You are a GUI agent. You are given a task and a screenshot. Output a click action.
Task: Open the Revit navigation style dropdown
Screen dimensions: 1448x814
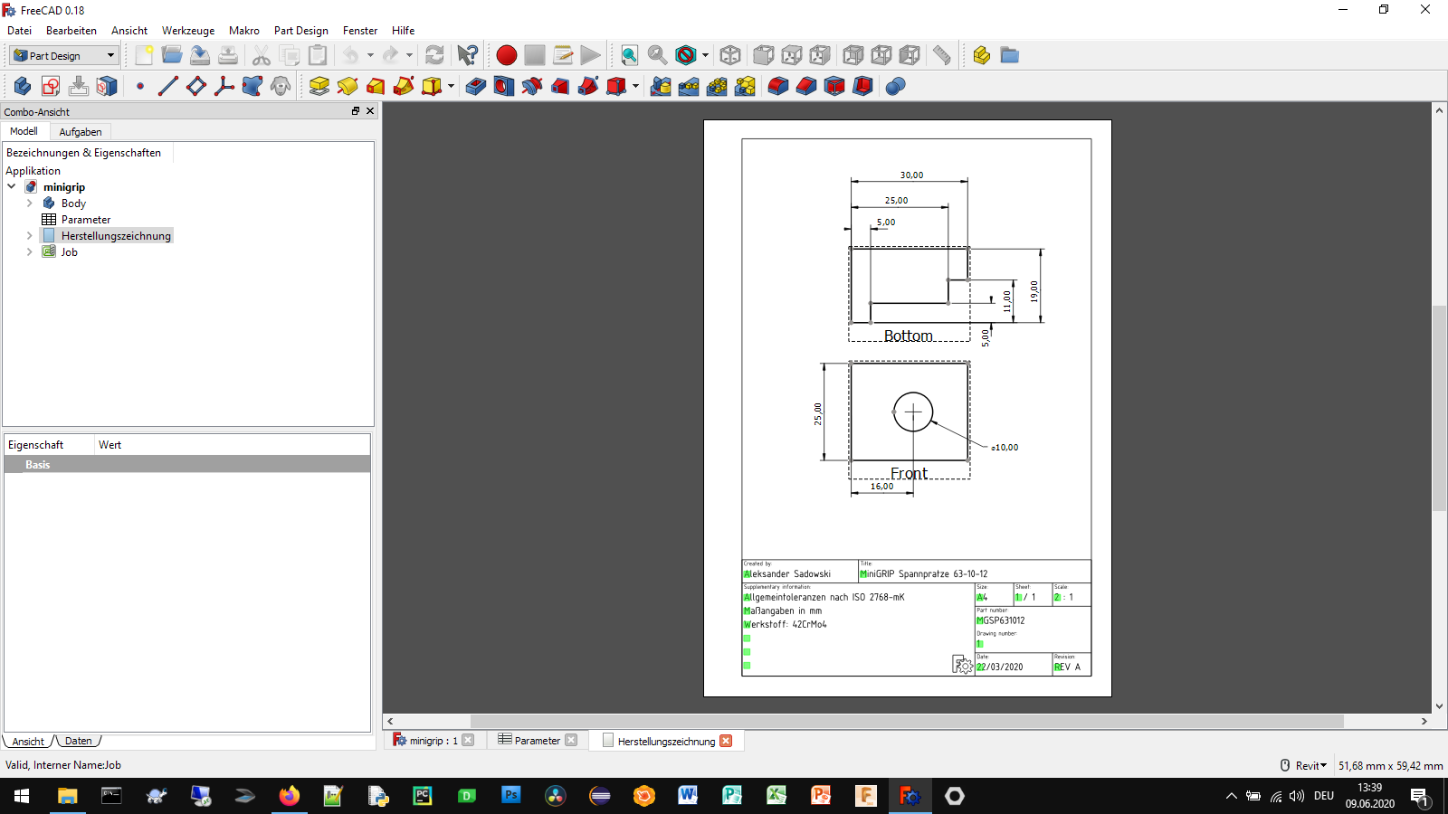tap(1310, 765)
